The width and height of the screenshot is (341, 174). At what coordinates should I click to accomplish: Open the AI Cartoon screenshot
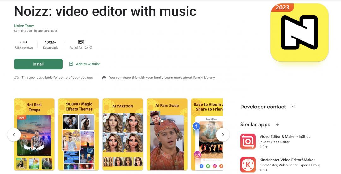point(123,135)
